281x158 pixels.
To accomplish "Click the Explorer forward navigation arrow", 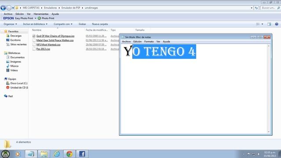I will coord(9,8).
